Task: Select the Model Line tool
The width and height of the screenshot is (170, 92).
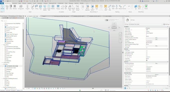Action: point(73,7)
